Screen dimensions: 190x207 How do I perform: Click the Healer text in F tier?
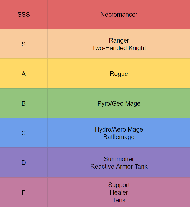click(119, 192)
